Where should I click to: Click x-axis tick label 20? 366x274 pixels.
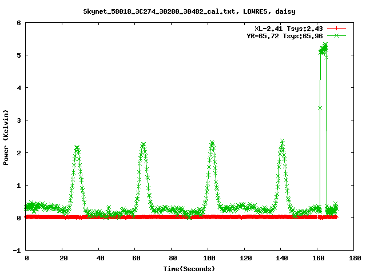(x=63, y=258)
